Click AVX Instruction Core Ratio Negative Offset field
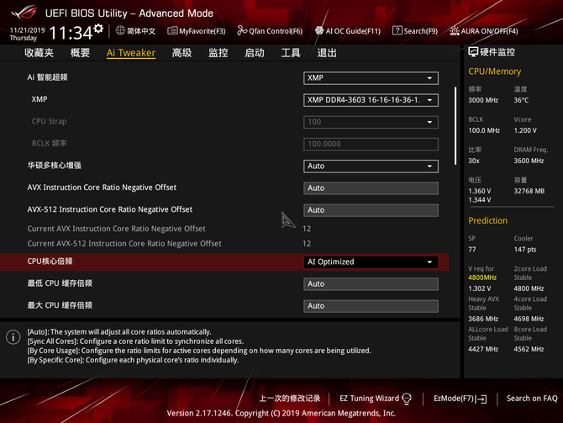Image resolution: width=563 pixels, height=423 pixels. [x=371, y=188]
